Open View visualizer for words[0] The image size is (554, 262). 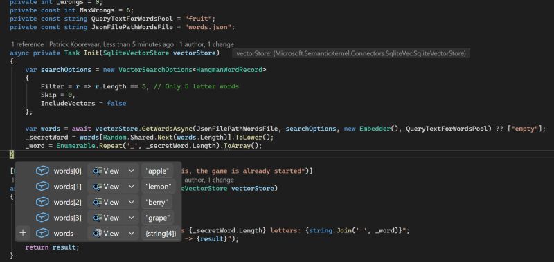[106, 171]
